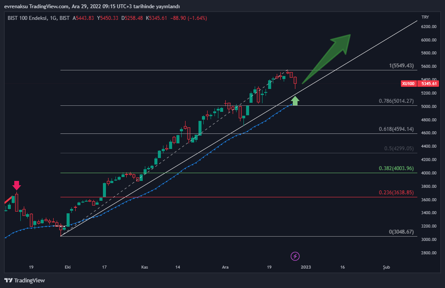Screen dimensions: 445x288
Task: Click the -88.90 (-1.64%) change value
Action: (x=189, y=18)
